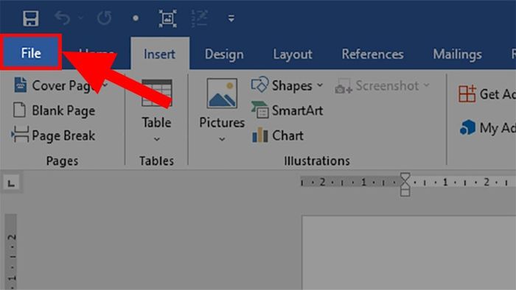Insert a Blank Page
The width and height of the screenshot is (516, 290).
(55, 110)
